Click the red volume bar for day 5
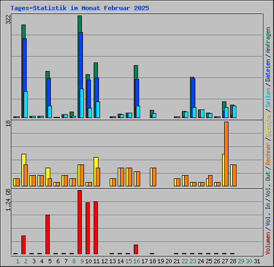The image size is (274, 267). click(x=48, y=234)
